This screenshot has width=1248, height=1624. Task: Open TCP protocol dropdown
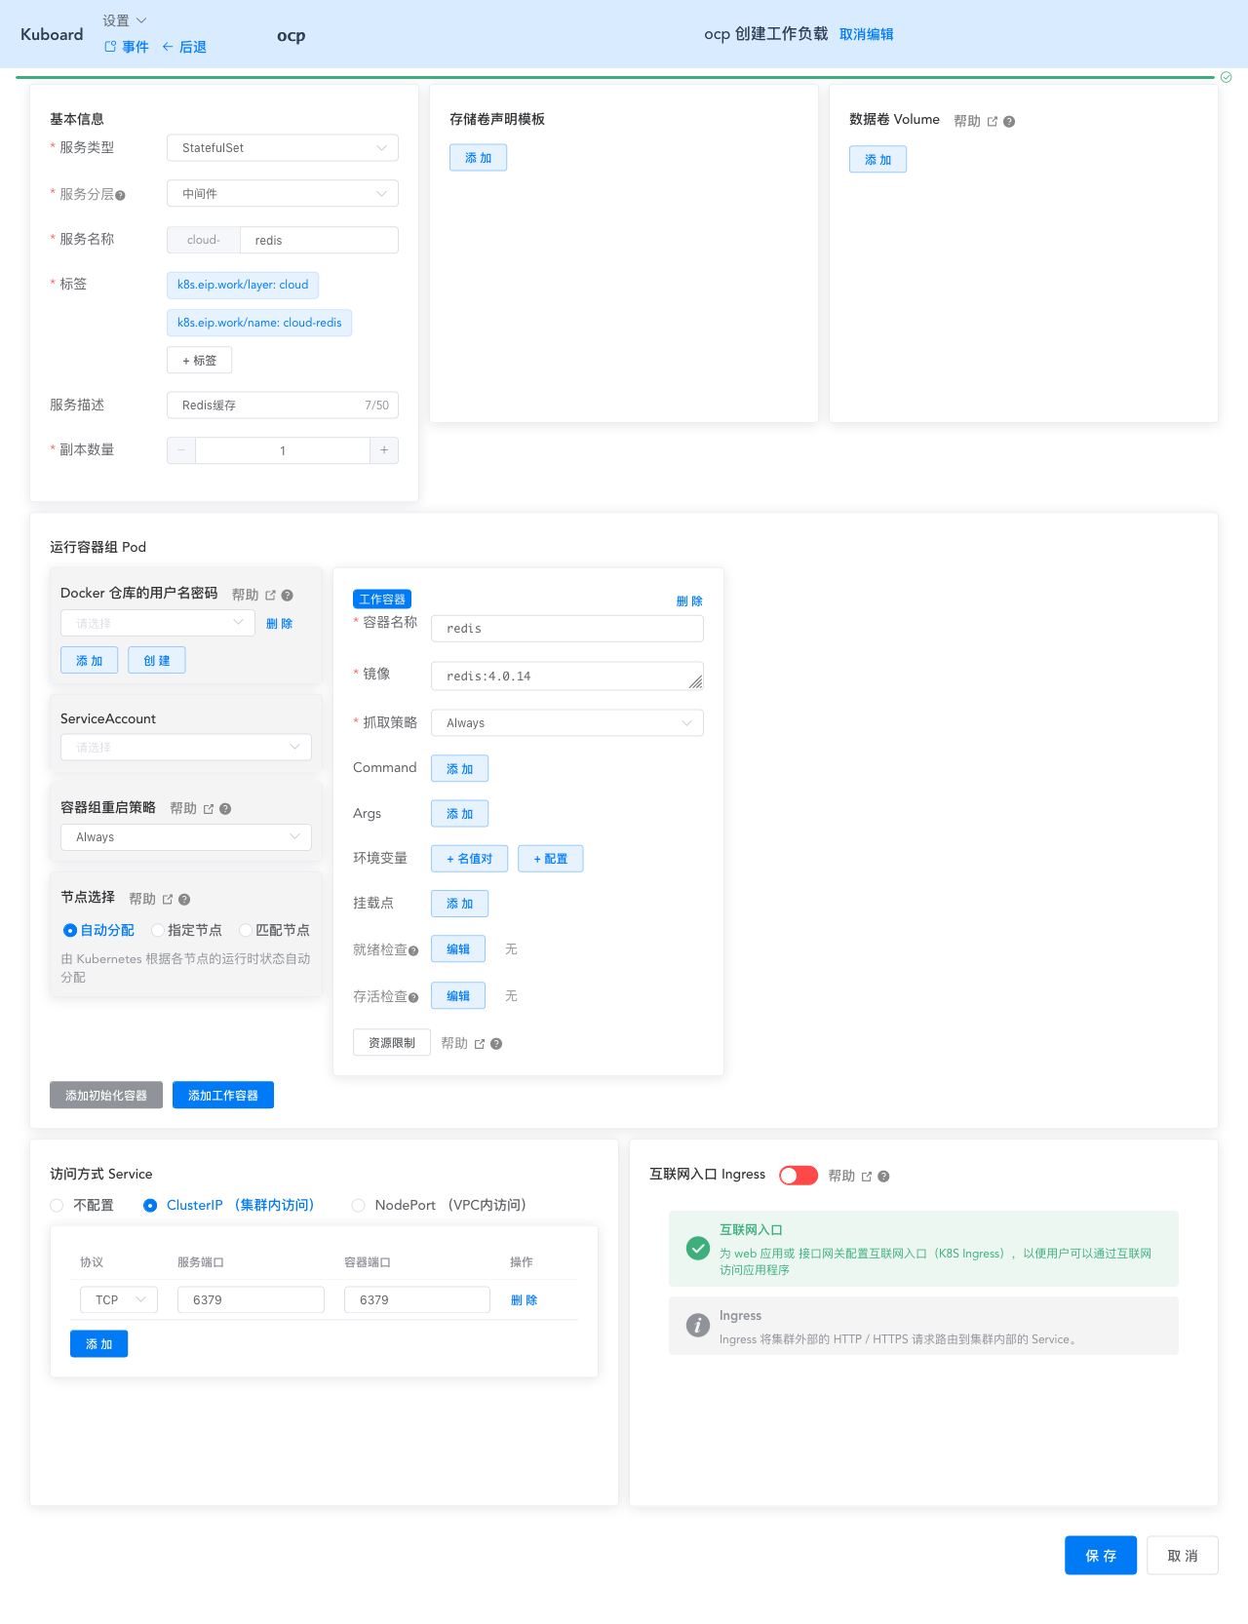119,1300
